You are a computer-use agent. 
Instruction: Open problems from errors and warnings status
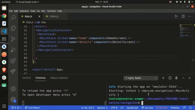point(16,108)
